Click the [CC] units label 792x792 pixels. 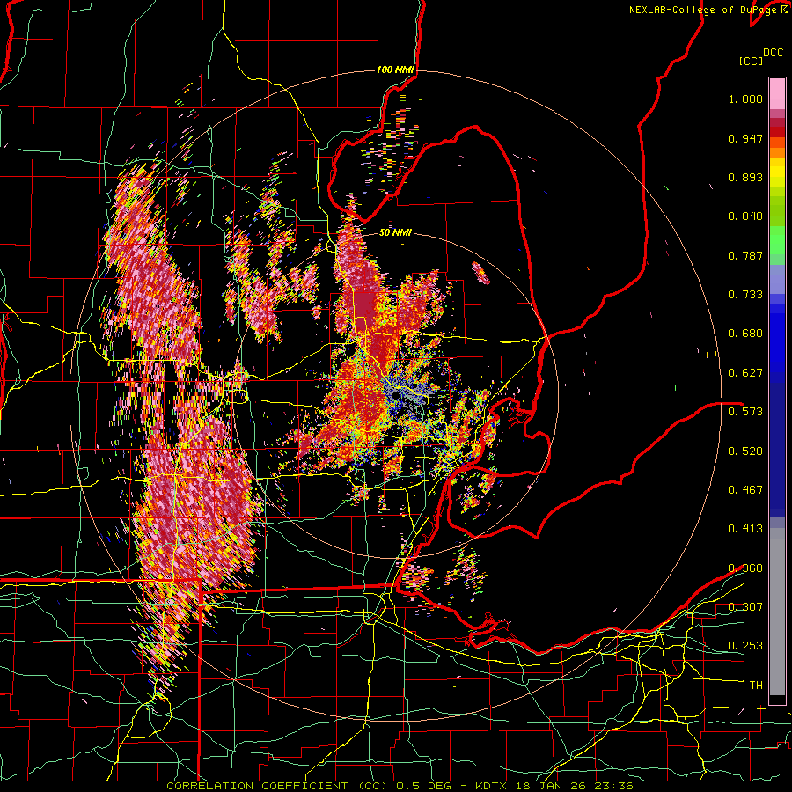click(752, 61)
